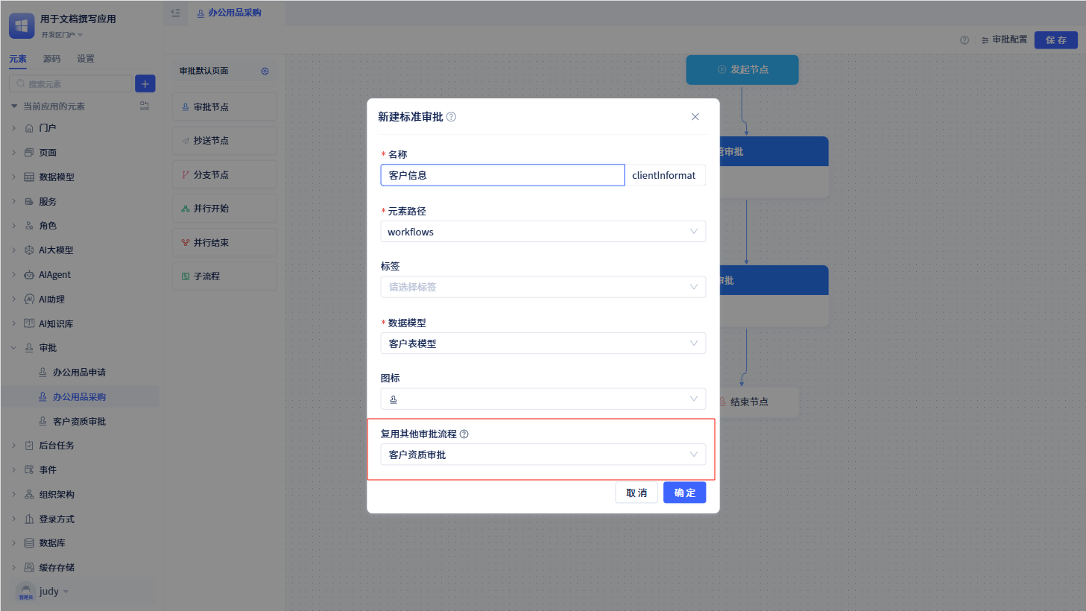The image size is (1086, 611).
Task: Expand the 事件 tree node
Action: coord(13,470)
